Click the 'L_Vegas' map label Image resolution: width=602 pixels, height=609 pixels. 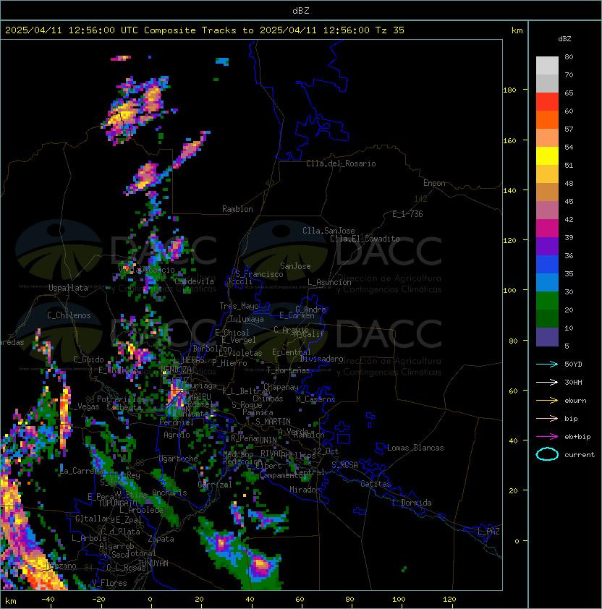pyautogui.click(x=84, y=406)
